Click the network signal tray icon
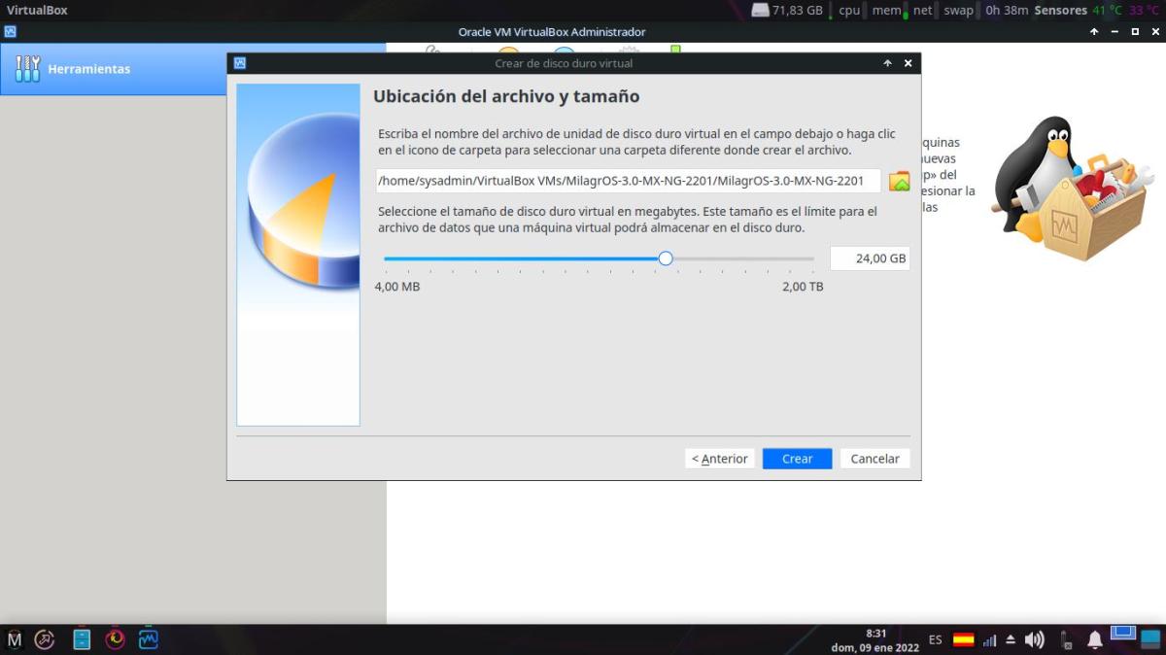Screen dimensions: 1166x655 [x=990, y=639]
